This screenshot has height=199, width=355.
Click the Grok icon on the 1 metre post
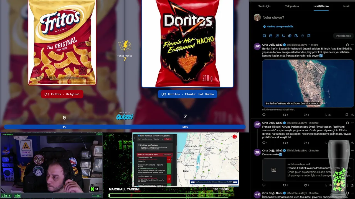coord(347,45)
